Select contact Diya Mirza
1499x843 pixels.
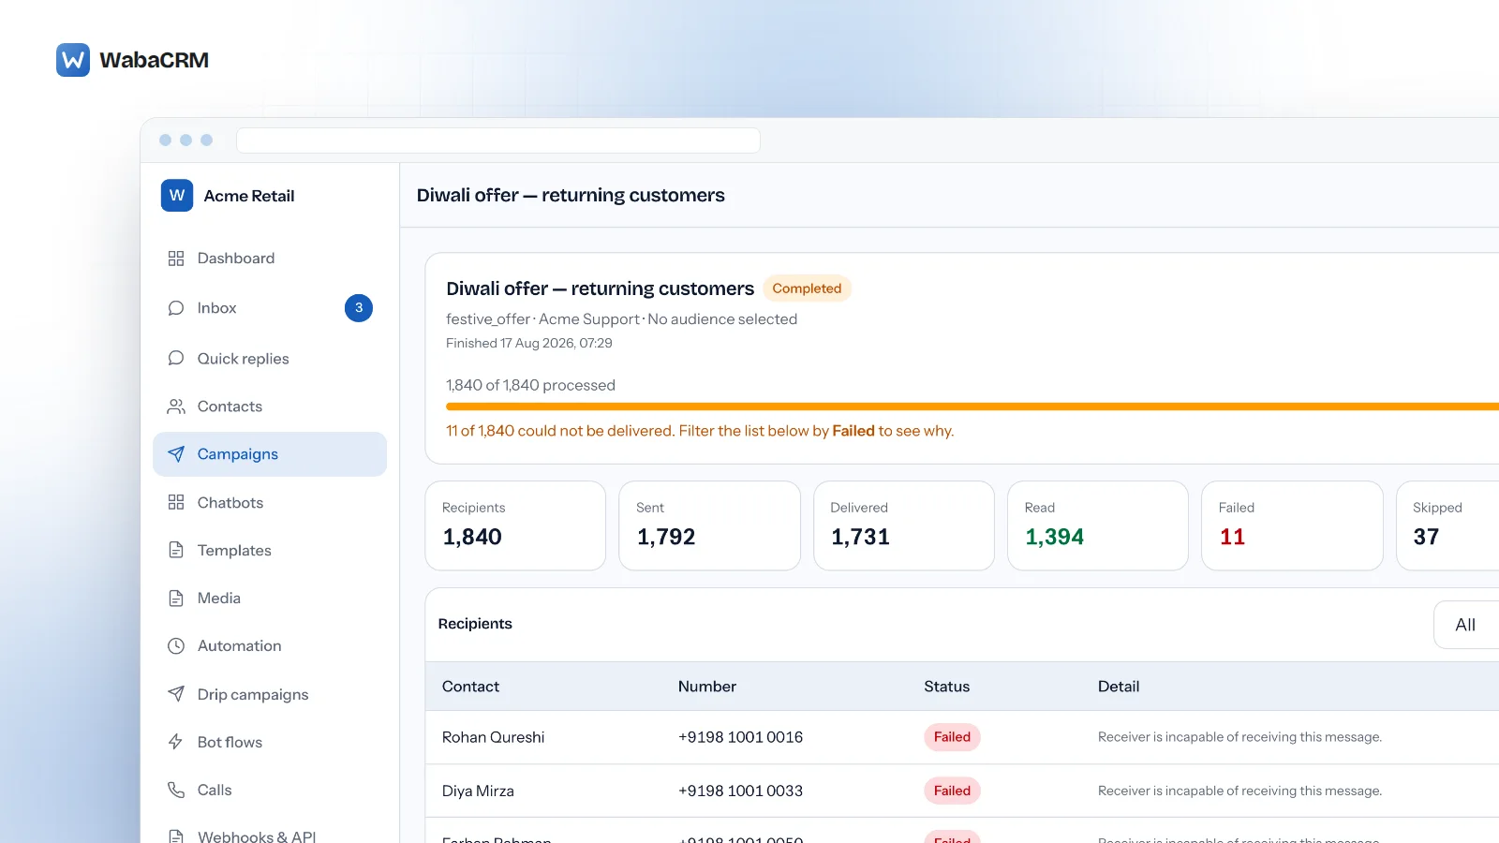478,791
